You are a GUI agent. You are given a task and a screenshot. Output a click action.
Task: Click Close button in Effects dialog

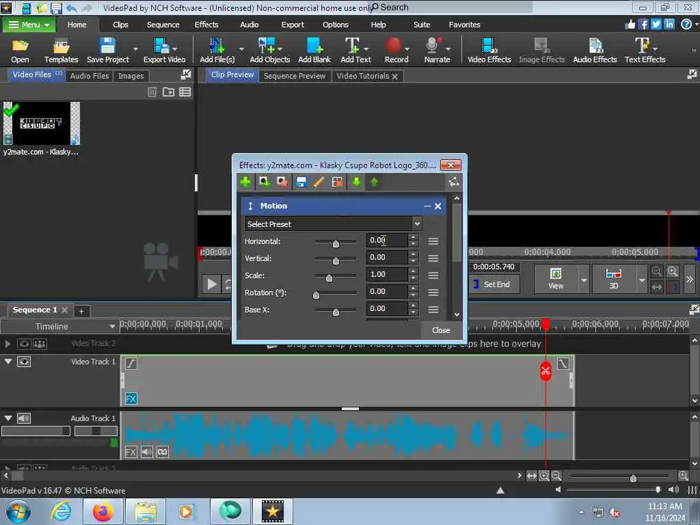point(441,330)
